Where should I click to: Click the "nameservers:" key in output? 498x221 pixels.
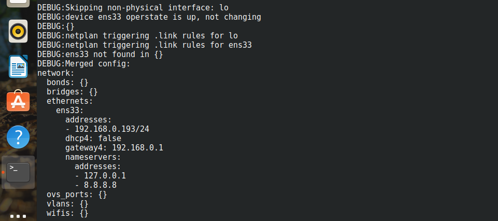[93, 157]
